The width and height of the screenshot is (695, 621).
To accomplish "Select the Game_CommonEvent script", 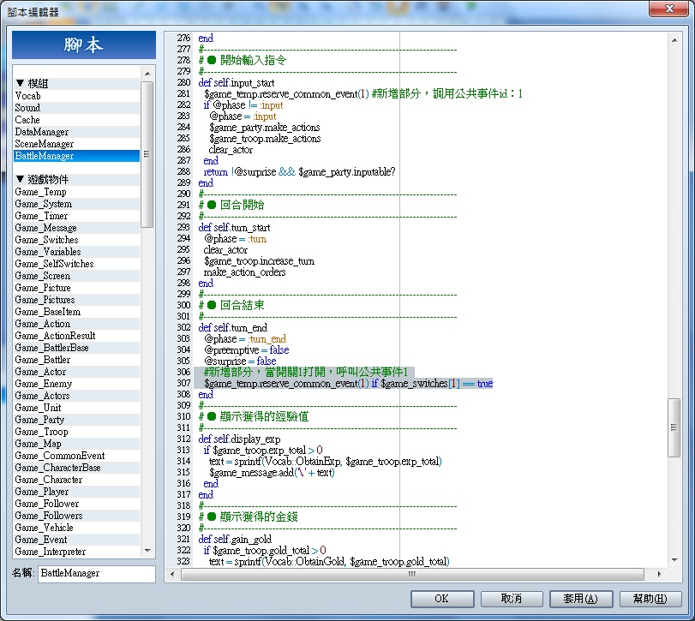I will pyautogui.click(x=76, y=456).
